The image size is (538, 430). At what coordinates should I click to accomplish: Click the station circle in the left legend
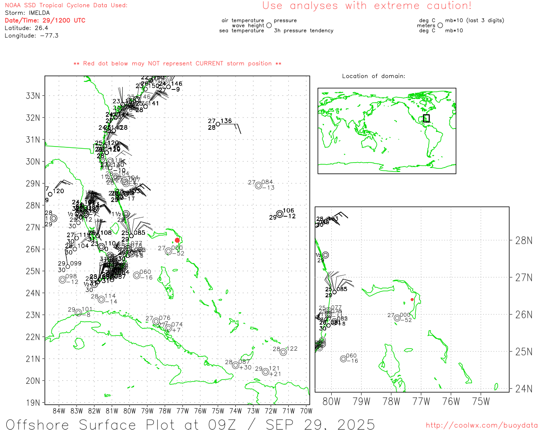(269, 26)
